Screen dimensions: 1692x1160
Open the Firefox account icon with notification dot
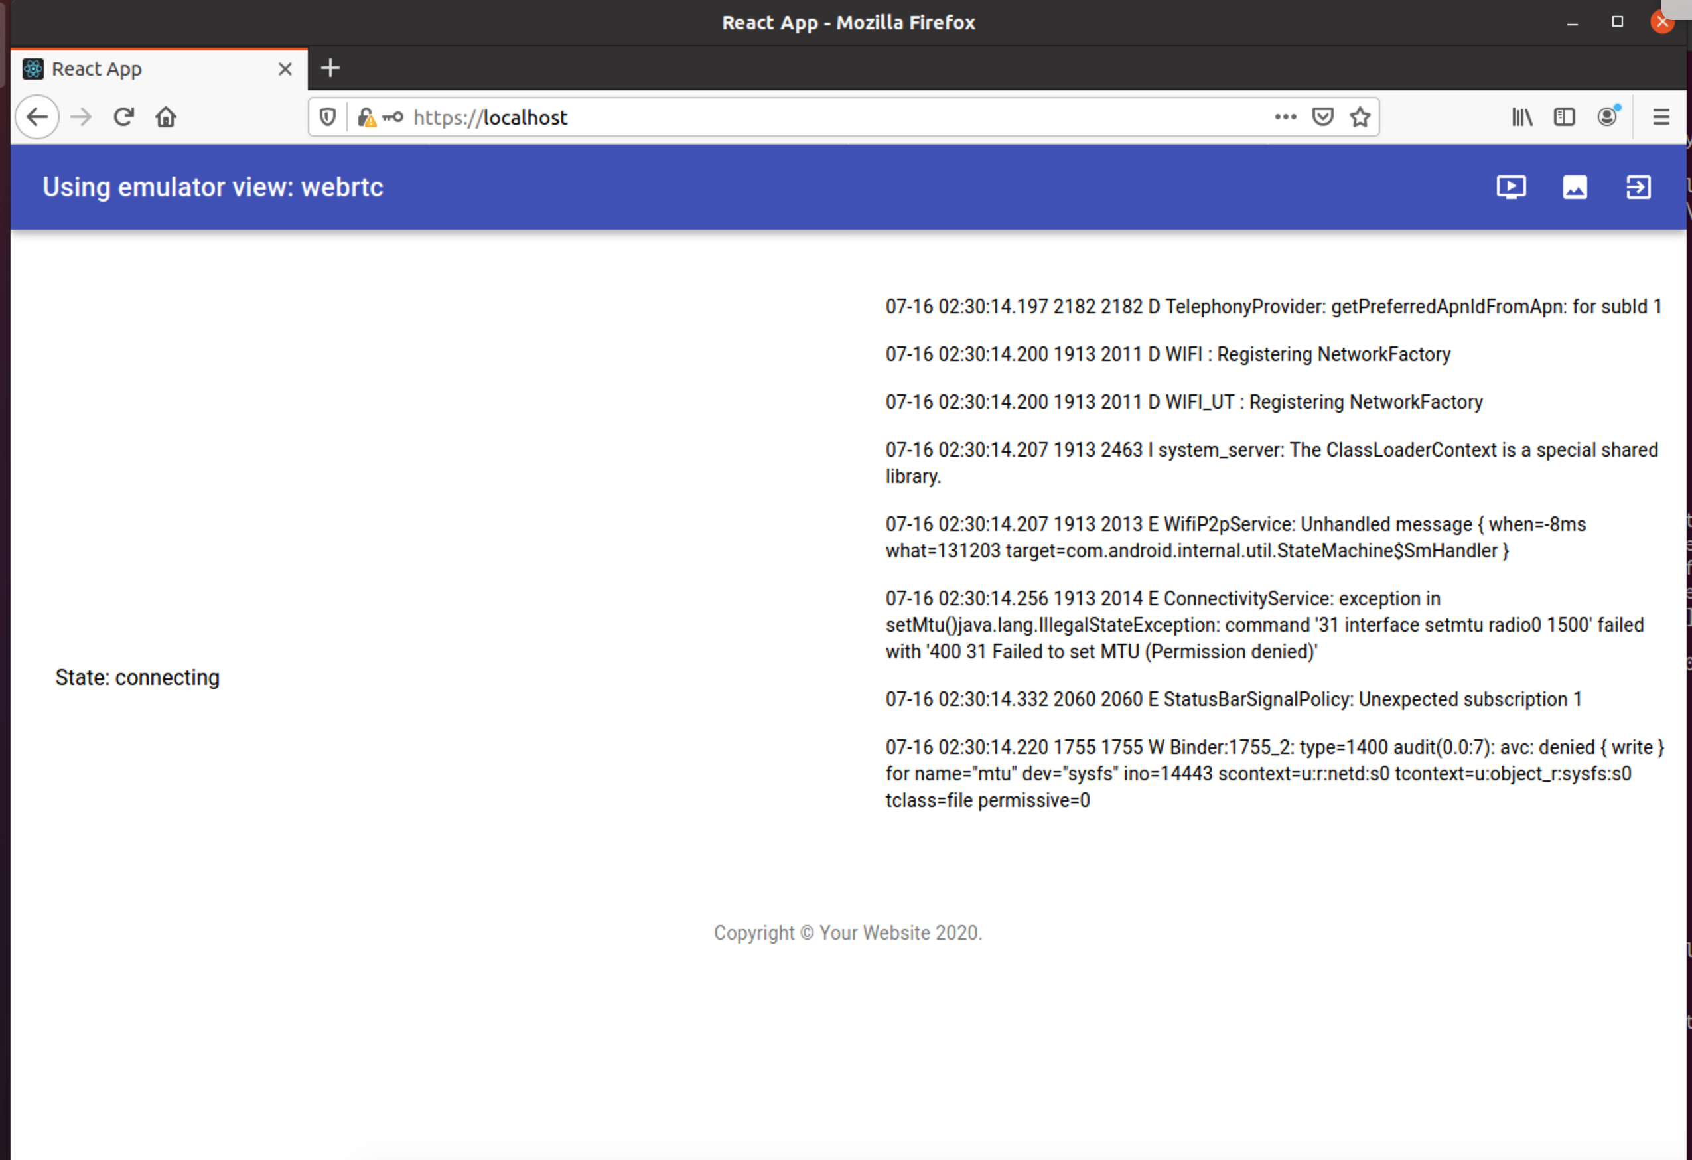coord(1608,117)
